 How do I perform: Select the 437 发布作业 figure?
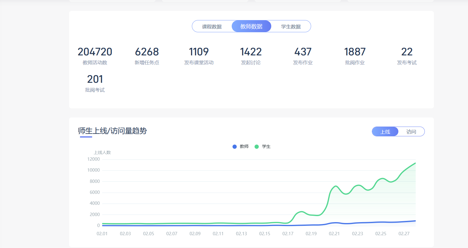[303, 52]
